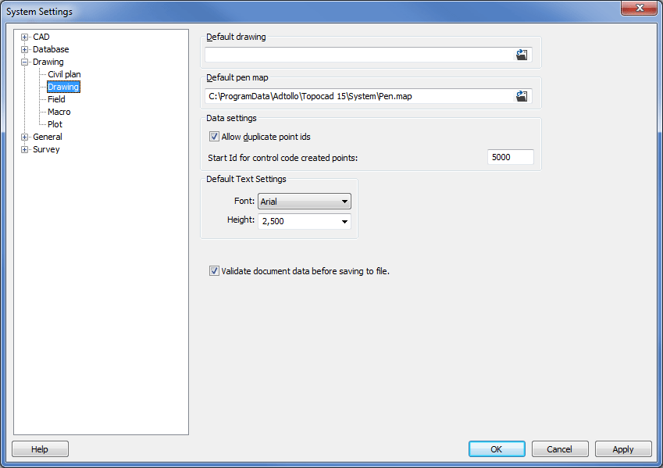This screenshot has height=468, width=663.
Task: Open the Height dropdown showing 2,500
Action: coord(344,221)
